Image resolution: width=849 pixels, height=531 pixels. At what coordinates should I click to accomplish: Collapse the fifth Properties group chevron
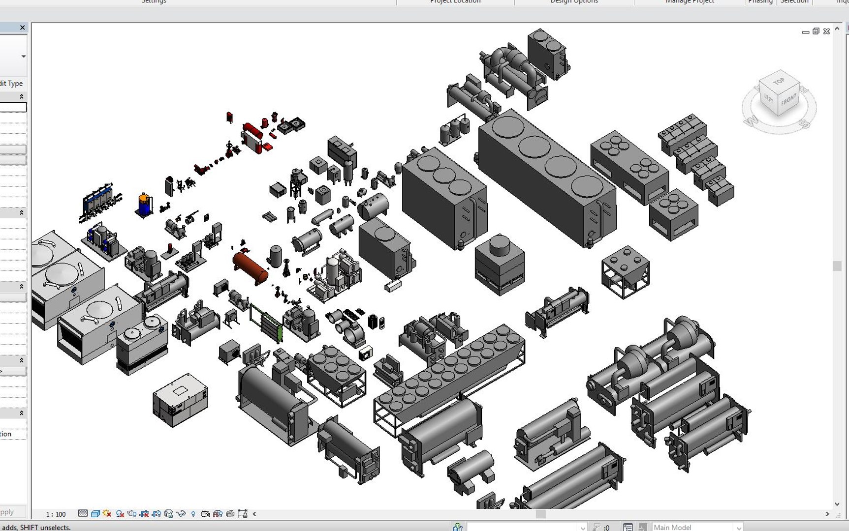coord(21,413)
